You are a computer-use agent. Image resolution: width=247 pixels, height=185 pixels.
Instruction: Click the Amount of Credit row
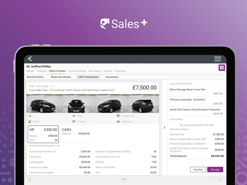[x=60, y=167]
